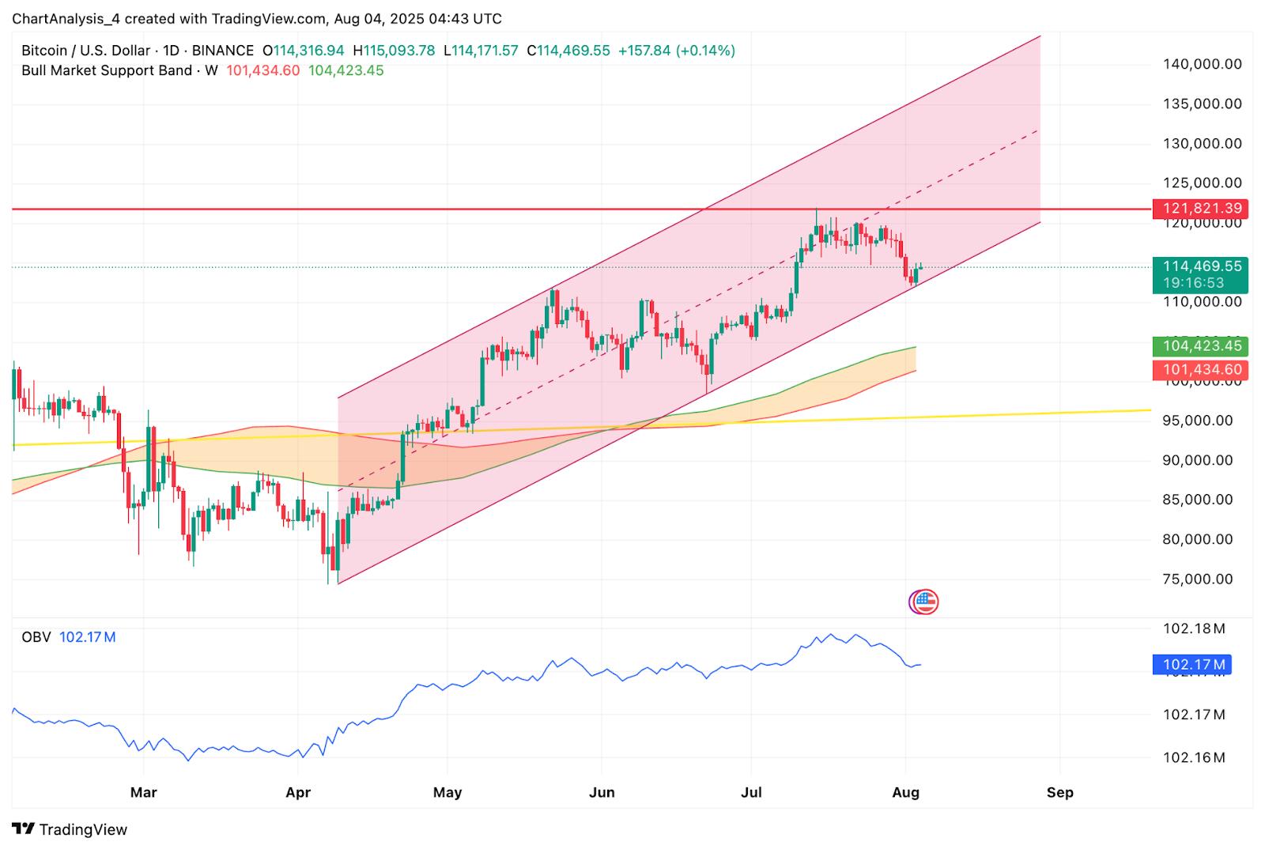Click the 140,000.00 price axis label
The image size is (1265, 849).
coord(1202,64)
